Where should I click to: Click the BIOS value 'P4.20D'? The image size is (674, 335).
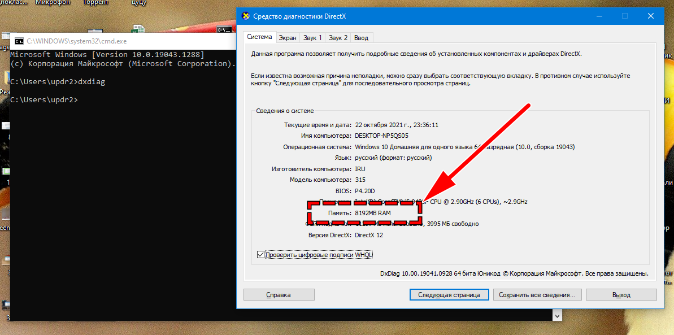coord(365,191)
